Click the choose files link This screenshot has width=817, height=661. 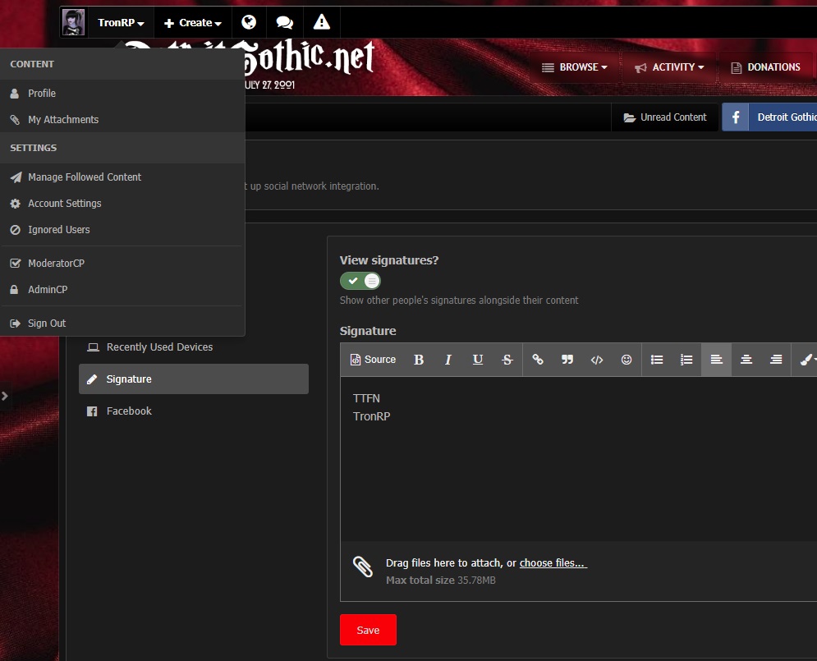[x=553, y=563]
